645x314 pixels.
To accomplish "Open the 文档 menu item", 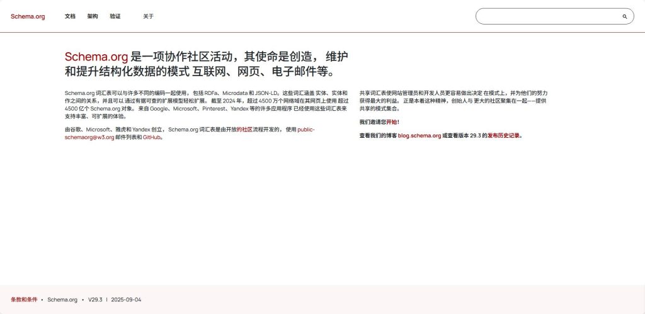I will (x=70, y=16).
